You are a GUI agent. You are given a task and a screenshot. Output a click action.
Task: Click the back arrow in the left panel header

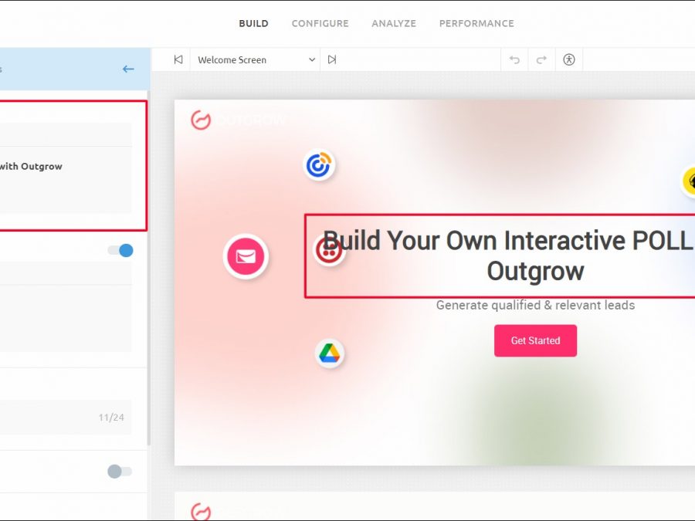click(x=128, y=69)
